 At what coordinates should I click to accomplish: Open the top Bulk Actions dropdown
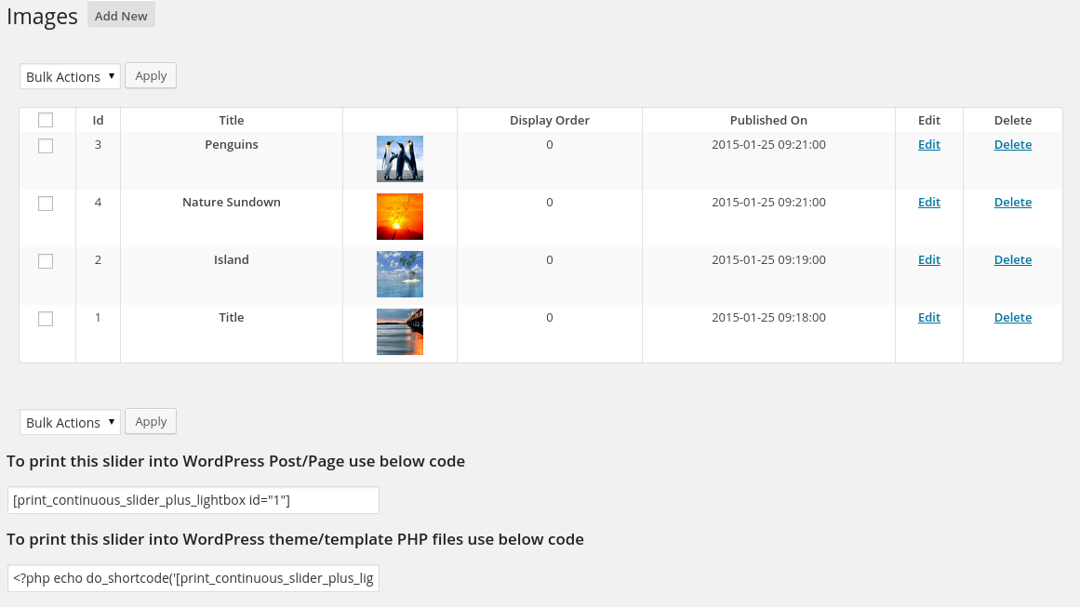tap(70, 75)
